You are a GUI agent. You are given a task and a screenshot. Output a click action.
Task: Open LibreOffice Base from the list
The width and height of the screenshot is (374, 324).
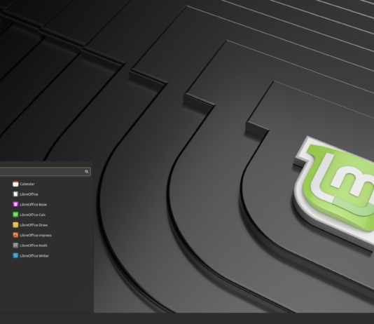click(x=29, y=204)
